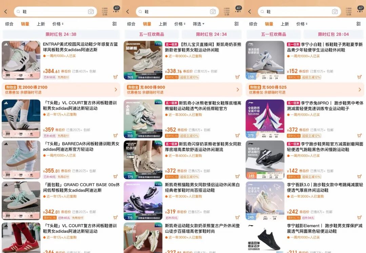This screenshot has height=253, width=366.
Task: Sort by 价格 in middle panel
Action: point(180,24)
